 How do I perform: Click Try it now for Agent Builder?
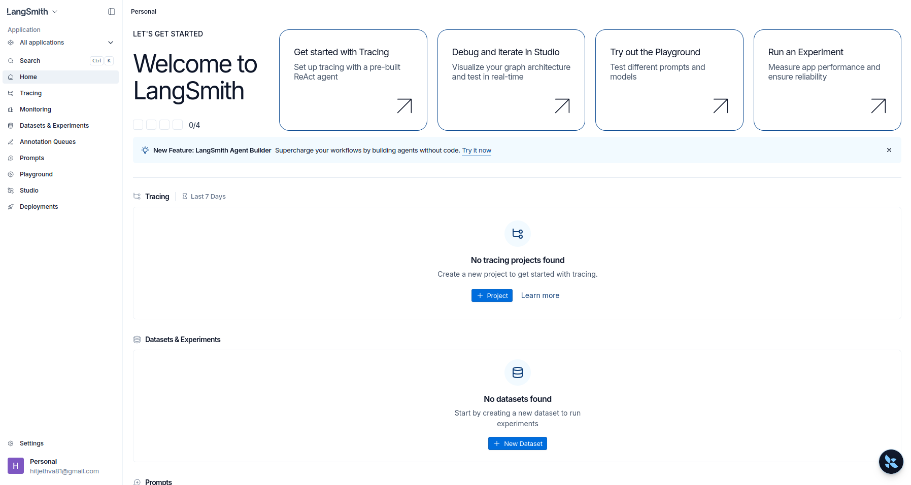[476, 150]
